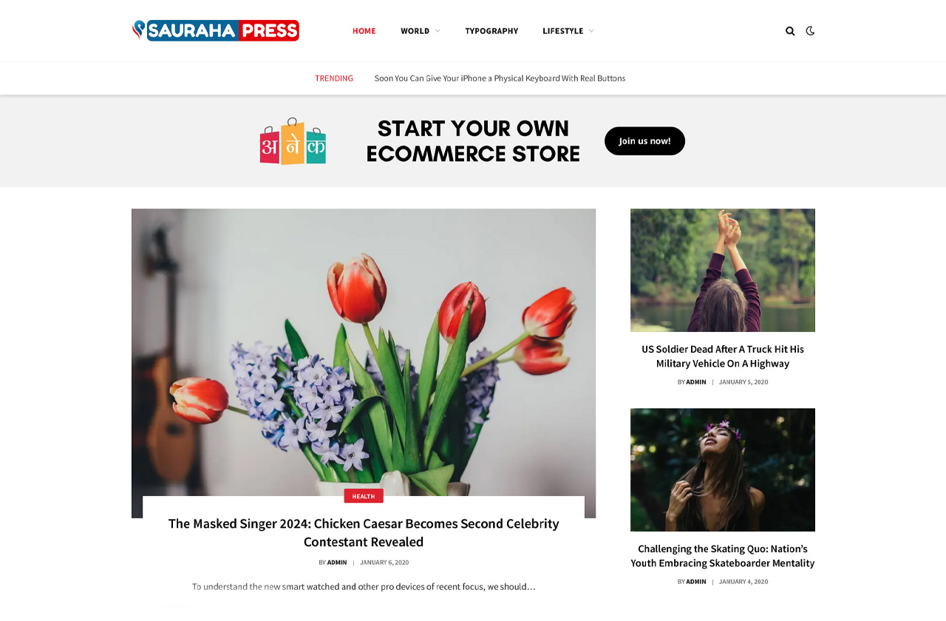Click the Join us now! button
The height and width of the screenshot is (621, 946).
[644, 141]
